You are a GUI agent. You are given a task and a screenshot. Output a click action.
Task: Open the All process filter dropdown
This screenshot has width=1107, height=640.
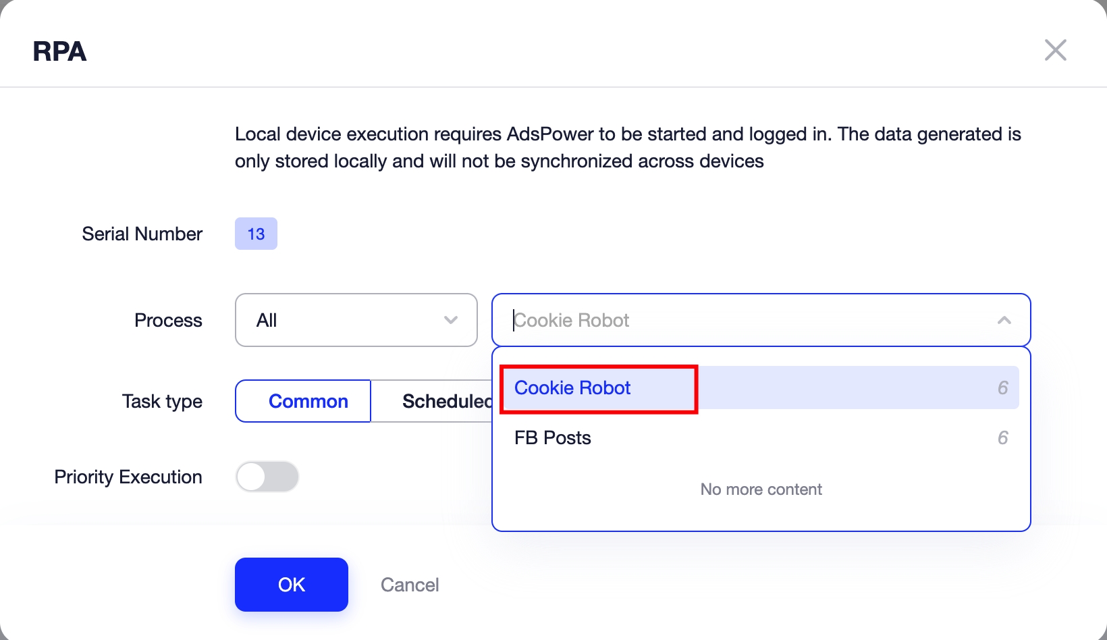click(x=356, y=320)
